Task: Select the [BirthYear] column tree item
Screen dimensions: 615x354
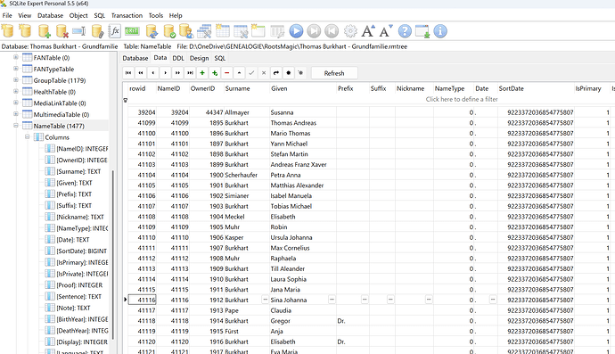Action: (x=82, y=319)
